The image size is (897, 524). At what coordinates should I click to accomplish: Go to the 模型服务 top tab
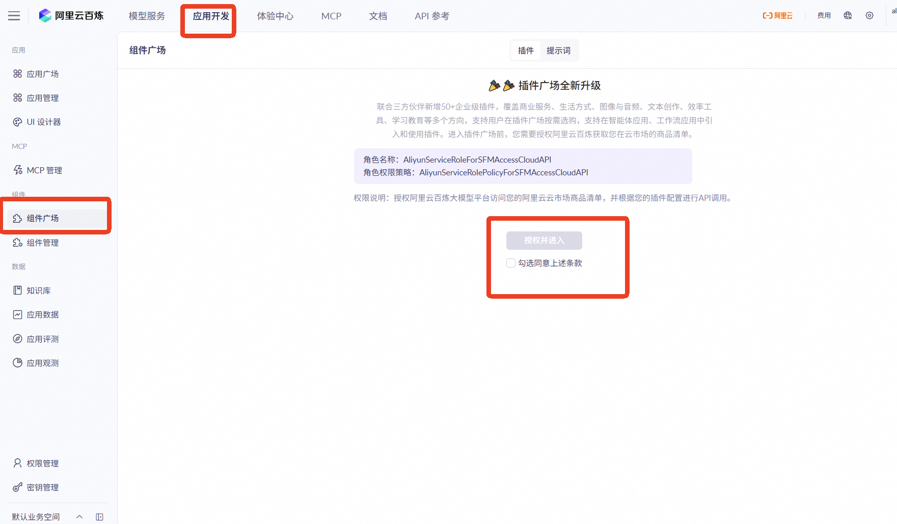click(147, 16)
